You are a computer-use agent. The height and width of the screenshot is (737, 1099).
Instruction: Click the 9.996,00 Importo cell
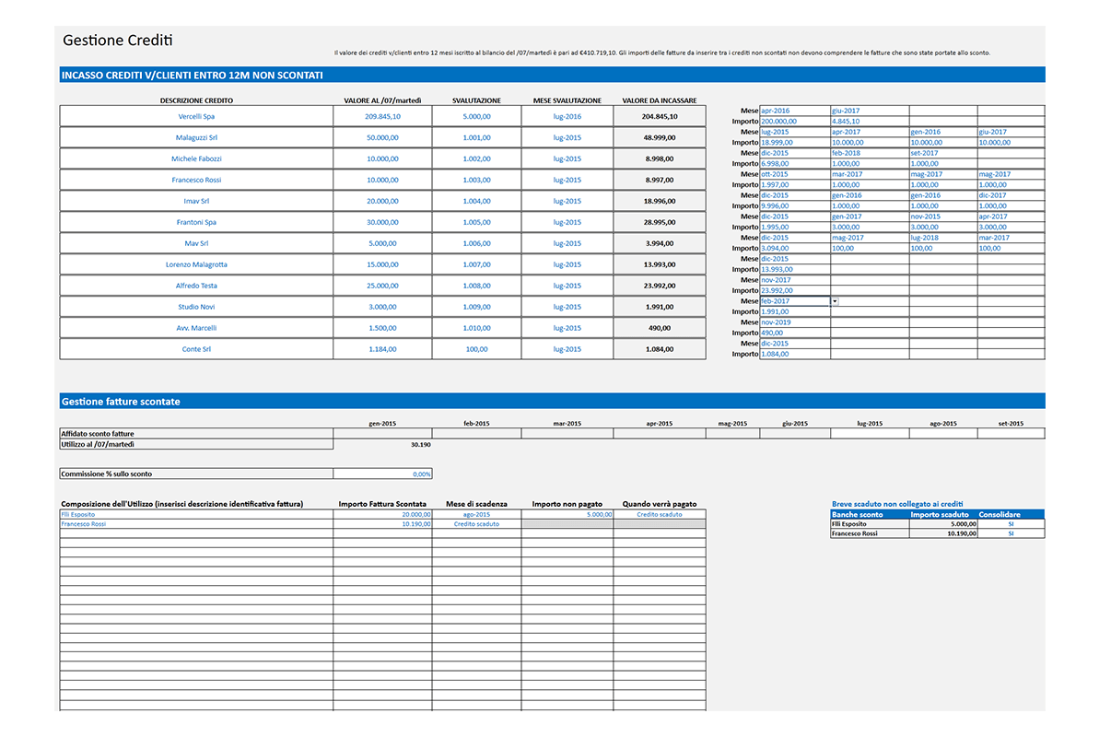coord(796,206)
